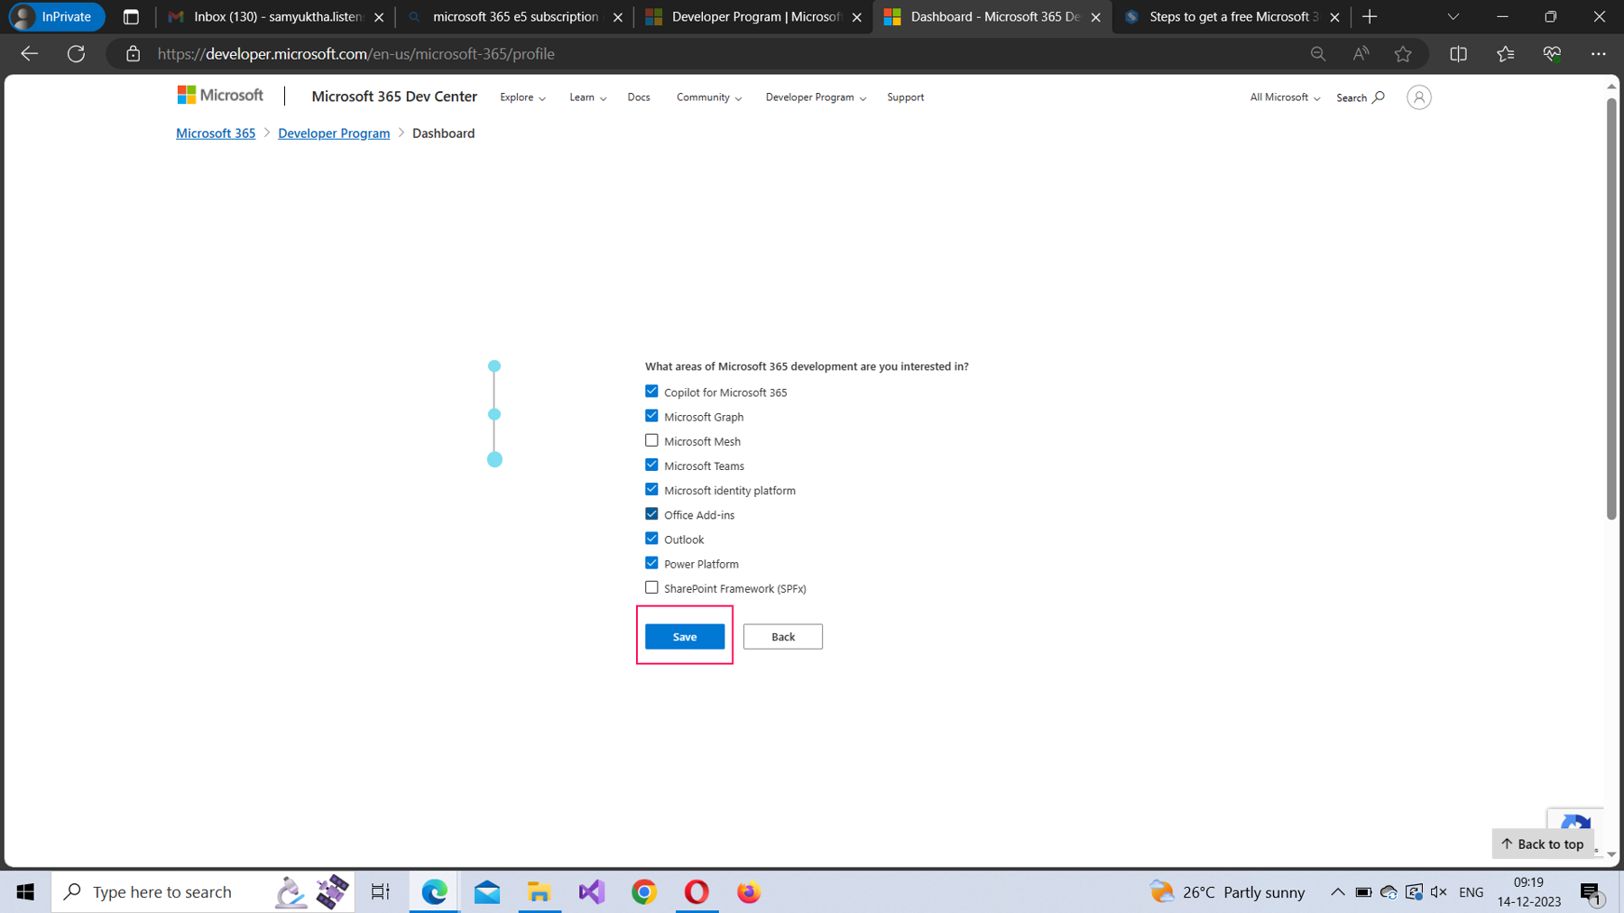Viewport: 1624px width, 913px height.
Task: Launch Firefox from the taskbar
Action: pyautogui.click(x=749, y=891)
